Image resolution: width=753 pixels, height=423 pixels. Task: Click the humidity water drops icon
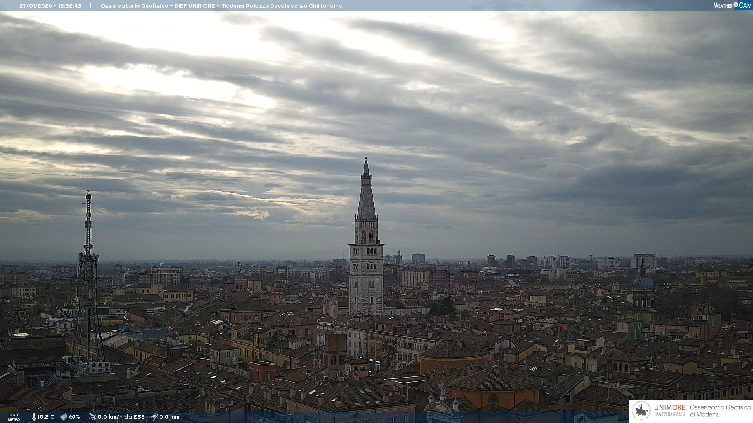64,417
